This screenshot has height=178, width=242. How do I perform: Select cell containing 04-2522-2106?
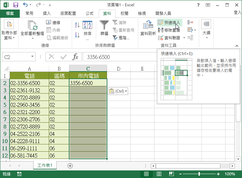coord(29,133)
